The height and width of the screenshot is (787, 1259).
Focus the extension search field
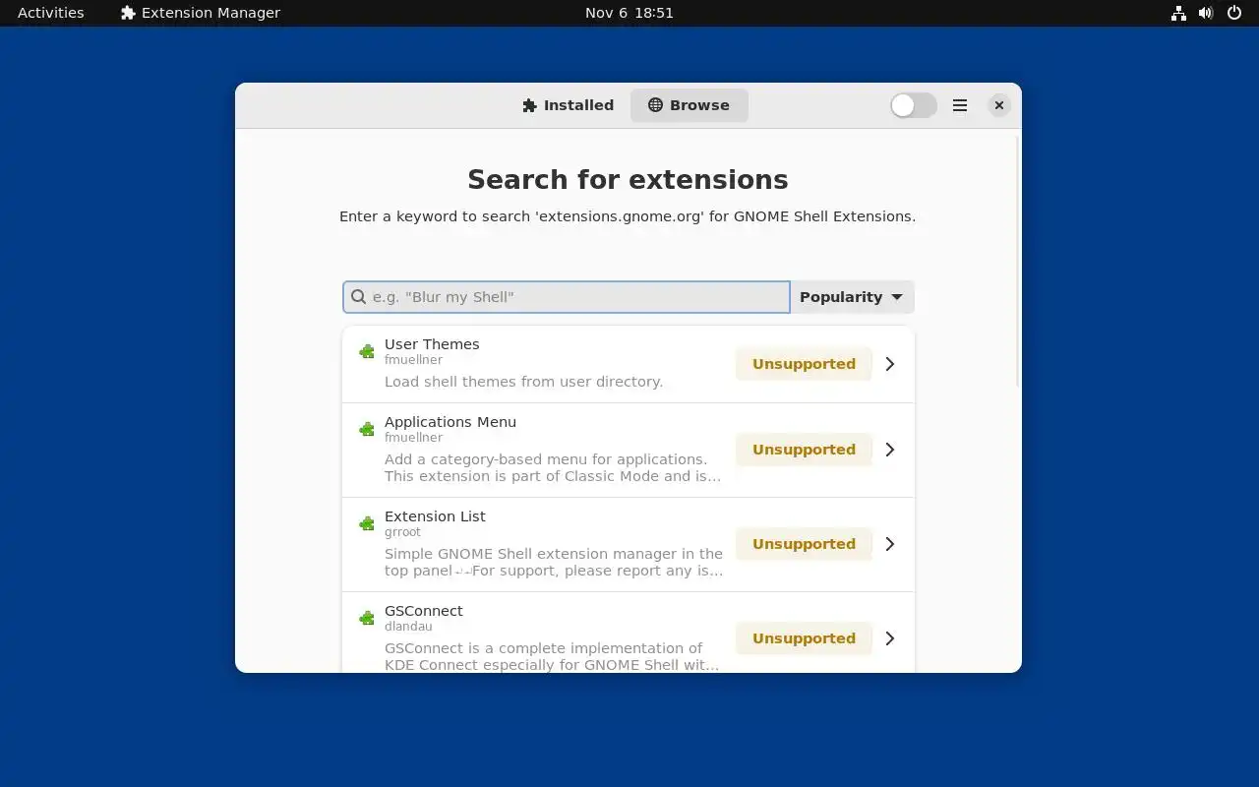pos(567,297)
